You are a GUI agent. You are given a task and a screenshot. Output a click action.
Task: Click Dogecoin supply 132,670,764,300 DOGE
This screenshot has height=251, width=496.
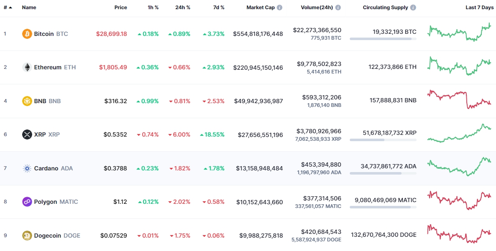(x=384, y=235)
